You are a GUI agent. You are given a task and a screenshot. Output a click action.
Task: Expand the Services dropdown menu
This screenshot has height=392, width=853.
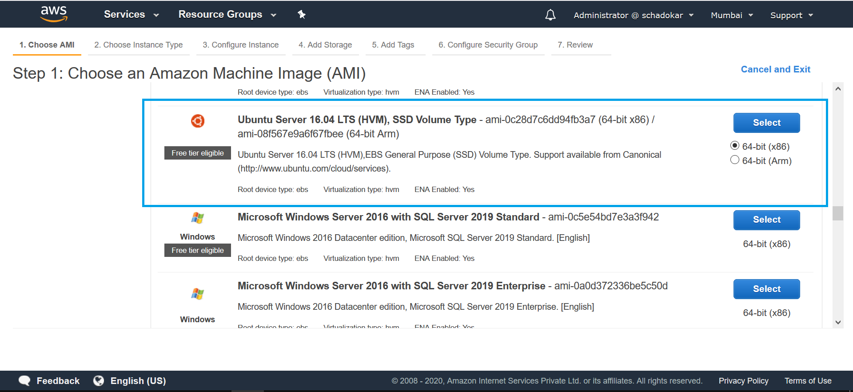132,15
